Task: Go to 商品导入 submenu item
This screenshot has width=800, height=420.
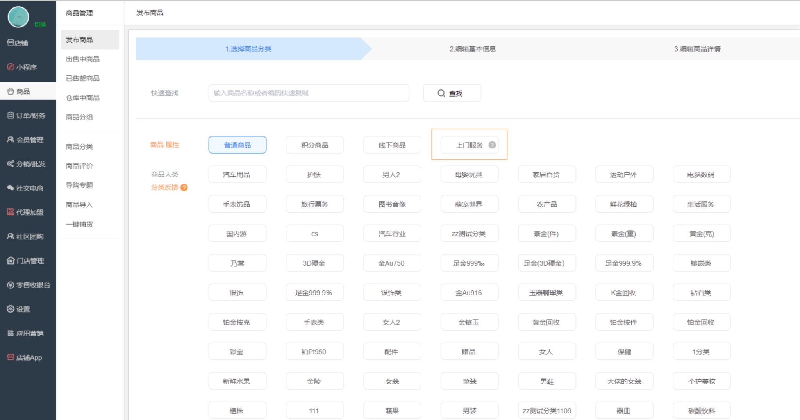Action: click(79, 205)
